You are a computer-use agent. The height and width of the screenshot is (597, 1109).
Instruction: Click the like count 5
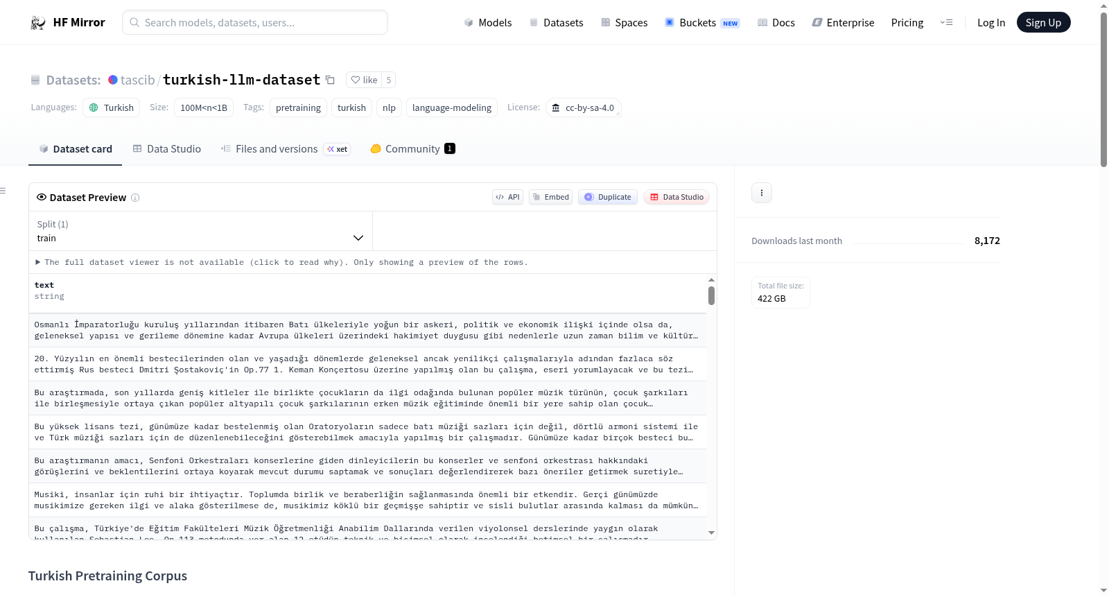pos(389,80)
